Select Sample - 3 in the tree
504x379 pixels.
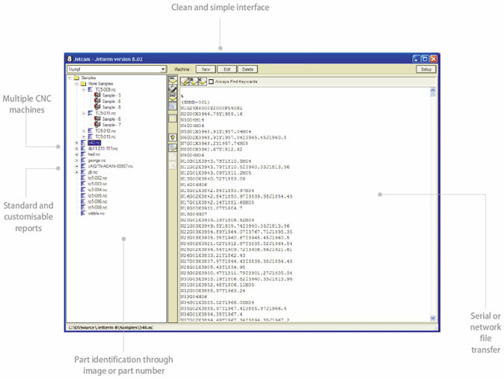point(111,95)
